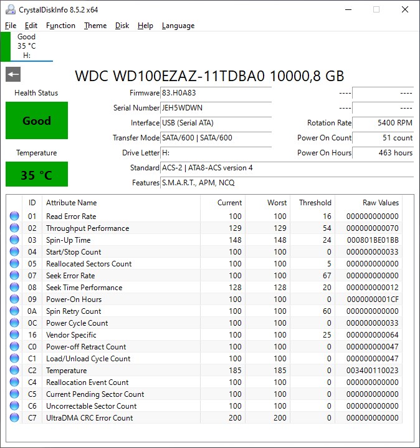Click status orb for Power Cycle Count
This screenshot has height=448, width=420.
click(x=14, y=323)
